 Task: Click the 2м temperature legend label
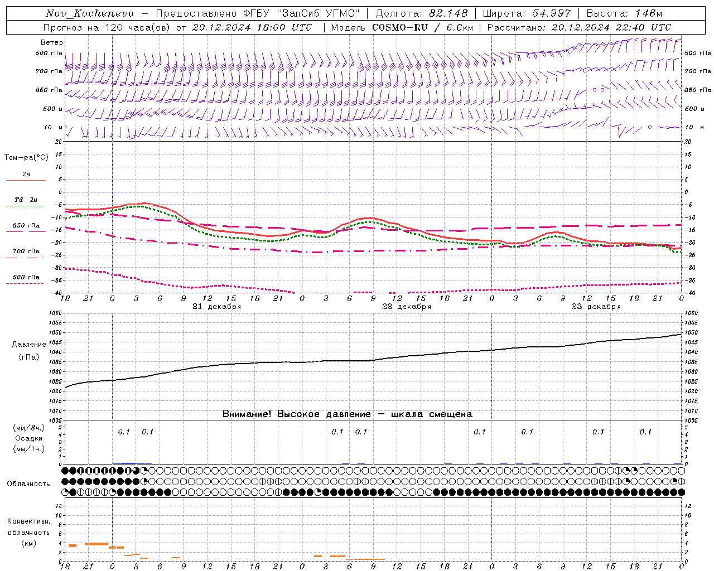[26, 174]
